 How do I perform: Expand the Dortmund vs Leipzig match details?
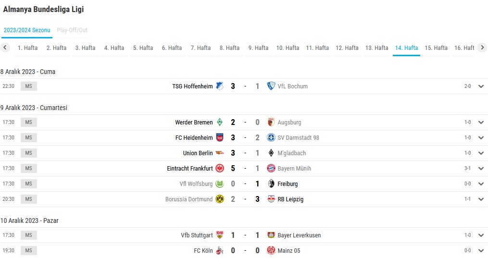point(481,199)
